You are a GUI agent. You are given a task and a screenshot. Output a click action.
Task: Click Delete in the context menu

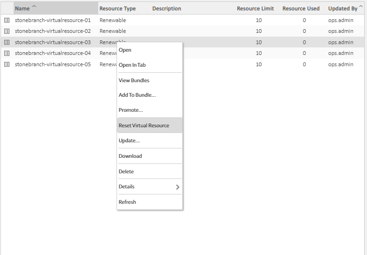(126, 171)
